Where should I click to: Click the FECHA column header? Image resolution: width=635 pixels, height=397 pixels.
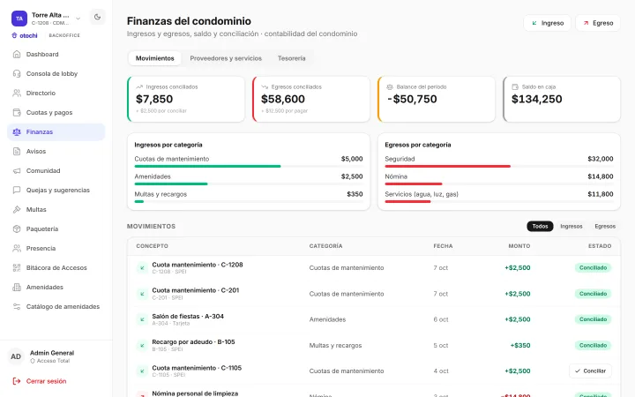pos(443,246)
